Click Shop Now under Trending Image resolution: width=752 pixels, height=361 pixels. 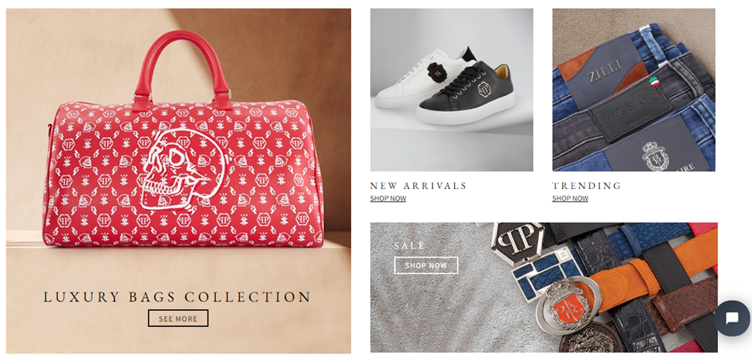570,198
